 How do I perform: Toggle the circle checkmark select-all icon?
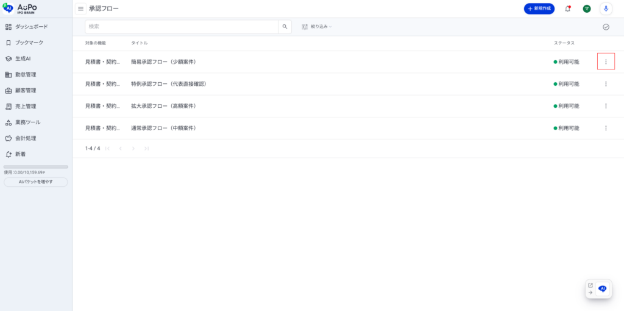(x=606, y=27)
